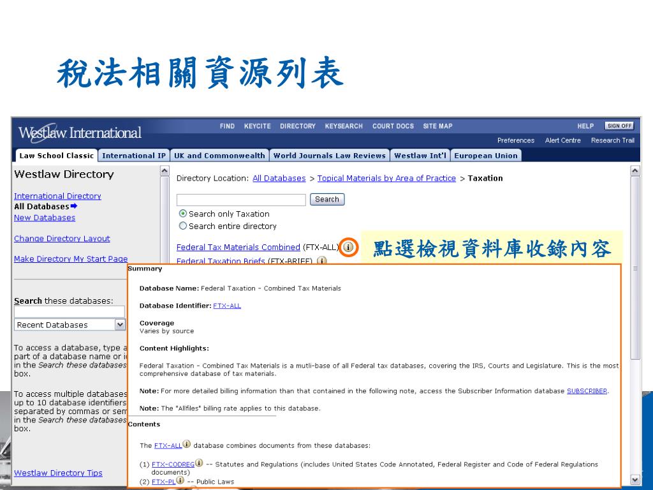
Task: Click main pane scrollbar up arrow
Action: [x=635, y=171]
